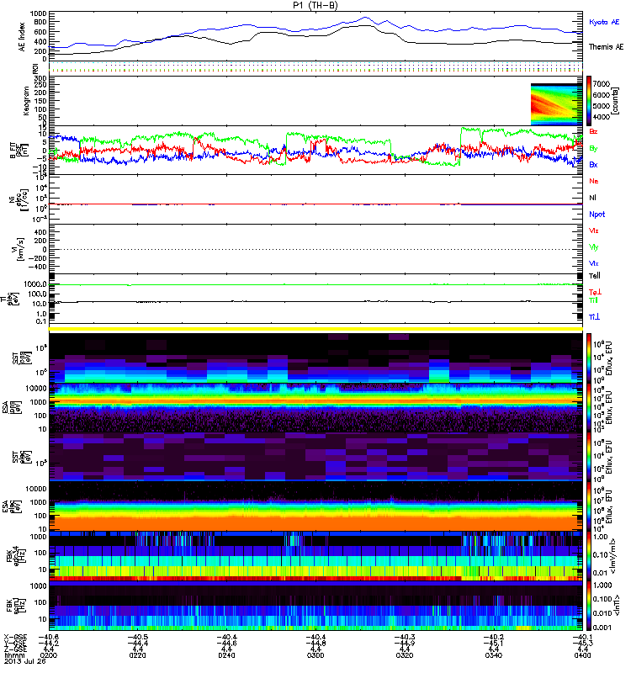Click the "0.001" tick on nT colorbar
The height and width of the screenshot is (673, 631).
point(602,628)
